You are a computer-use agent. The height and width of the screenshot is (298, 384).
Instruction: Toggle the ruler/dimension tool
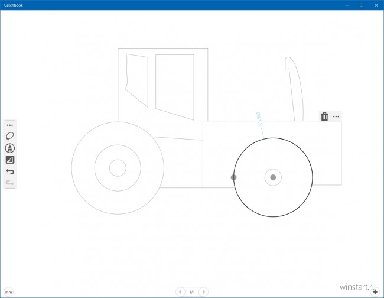tap(10, 160)
